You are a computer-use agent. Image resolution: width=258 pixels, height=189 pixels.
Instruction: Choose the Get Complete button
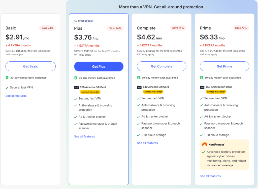(162, 66)
